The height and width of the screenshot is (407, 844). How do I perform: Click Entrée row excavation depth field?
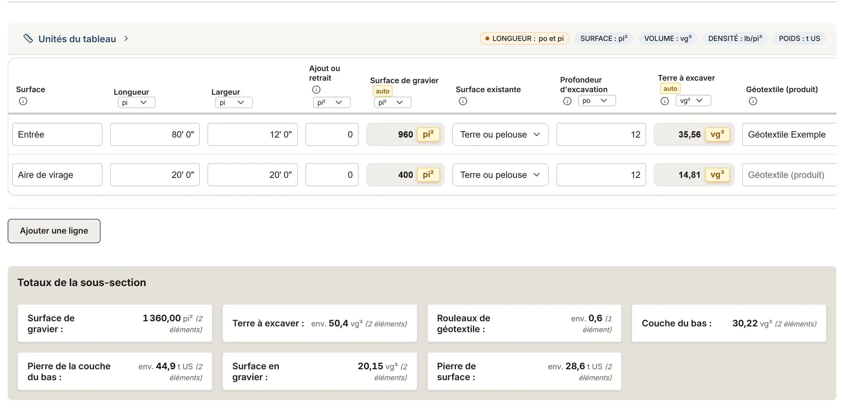601,135
